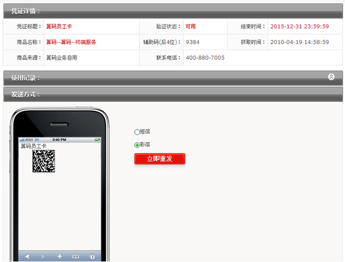Click the 翼码员工卡 text on phone screen

tap(33, 146)
